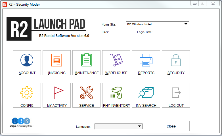Open the Warehouse hand truck icon
The width and height of the screenshot is (222, 136).
point(116,60)
